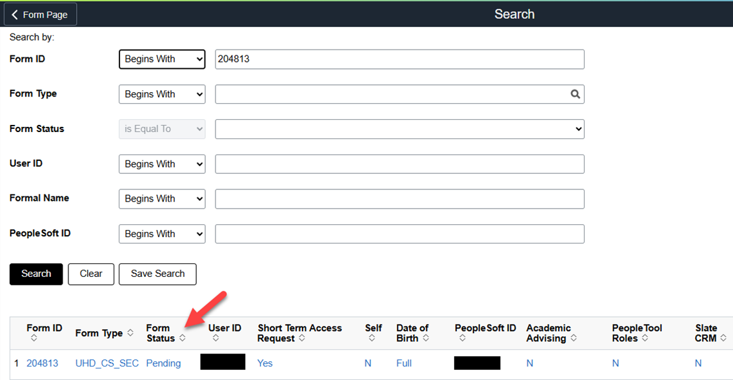Go back to Form Page

pos(40,14)
